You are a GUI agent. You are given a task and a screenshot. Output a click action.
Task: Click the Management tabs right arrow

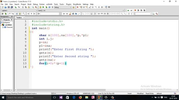[11, 20]
